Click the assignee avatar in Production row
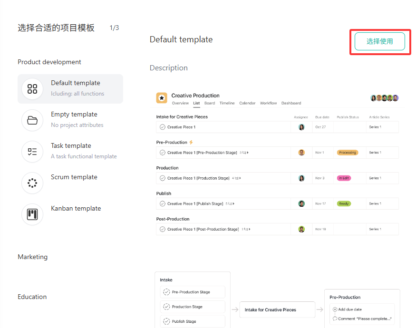 click(x=301, y=178)
